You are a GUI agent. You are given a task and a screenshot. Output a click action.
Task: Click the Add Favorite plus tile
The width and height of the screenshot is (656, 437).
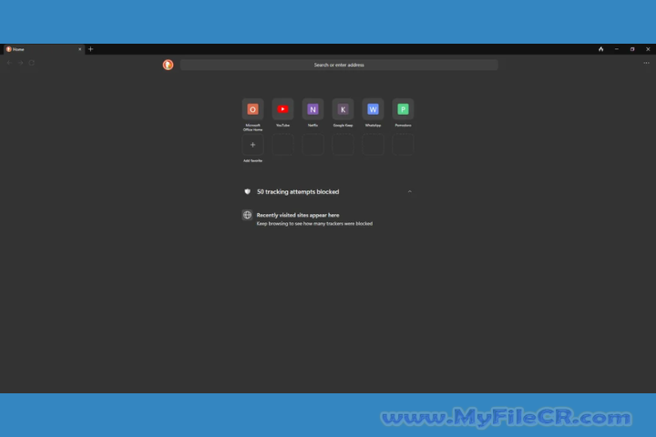(x=252, y=145)
